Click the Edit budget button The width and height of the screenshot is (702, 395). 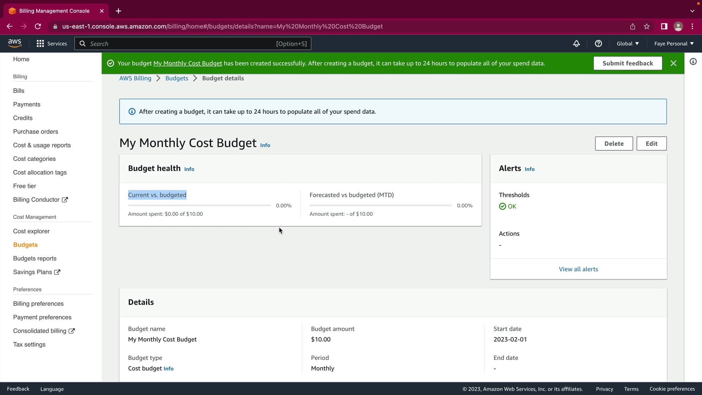tap(651, 143)
